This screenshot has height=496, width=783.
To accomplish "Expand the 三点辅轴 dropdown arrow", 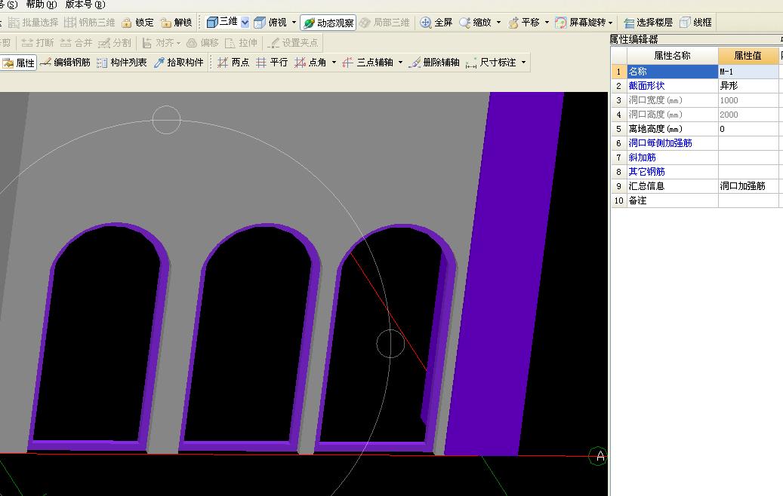I will tap(400, 63).
